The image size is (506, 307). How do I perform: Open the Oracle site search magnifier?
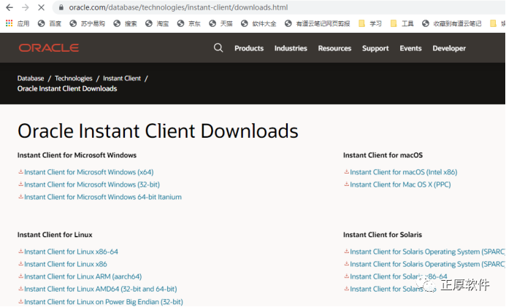click(218, 48)
